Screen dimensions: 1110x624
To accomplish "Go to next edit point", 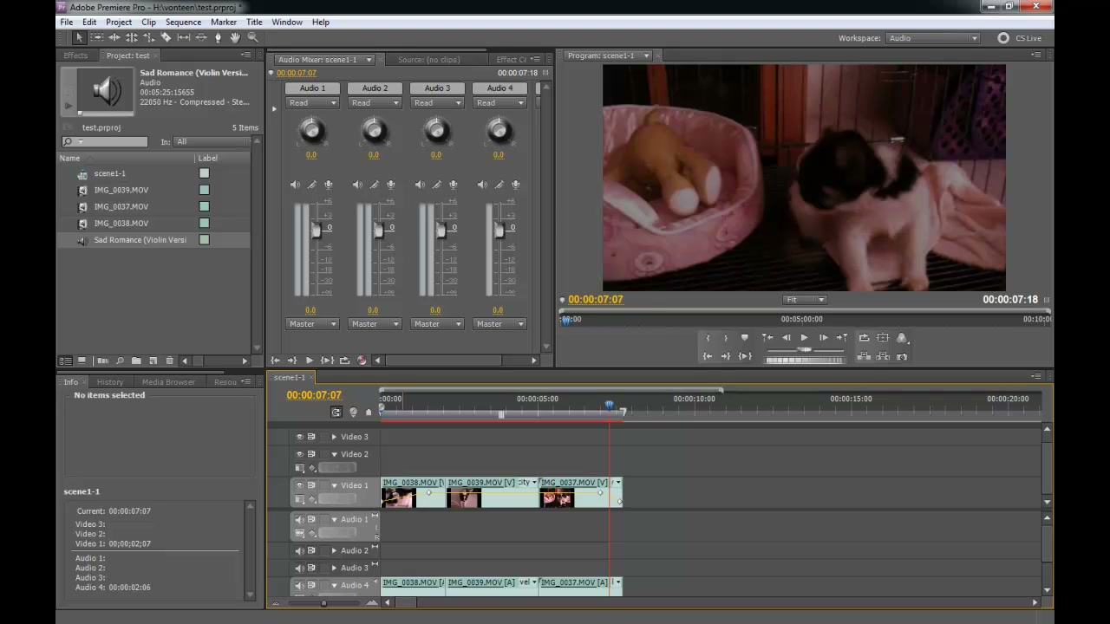I will point(841,338).
